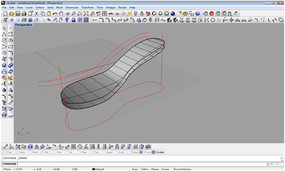Click the blue render sphere icon
The width and height of the screenshot is (285, 171).
[x=173, y=13]
